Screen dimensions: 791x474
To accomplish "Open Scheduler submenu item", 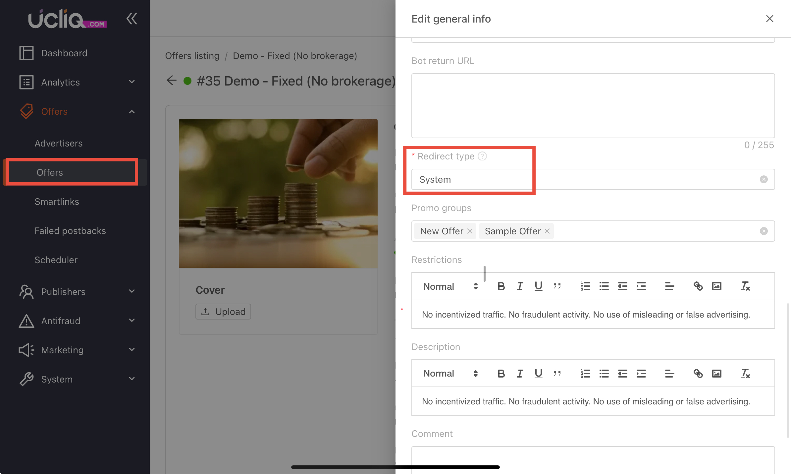I will [56, 260].
